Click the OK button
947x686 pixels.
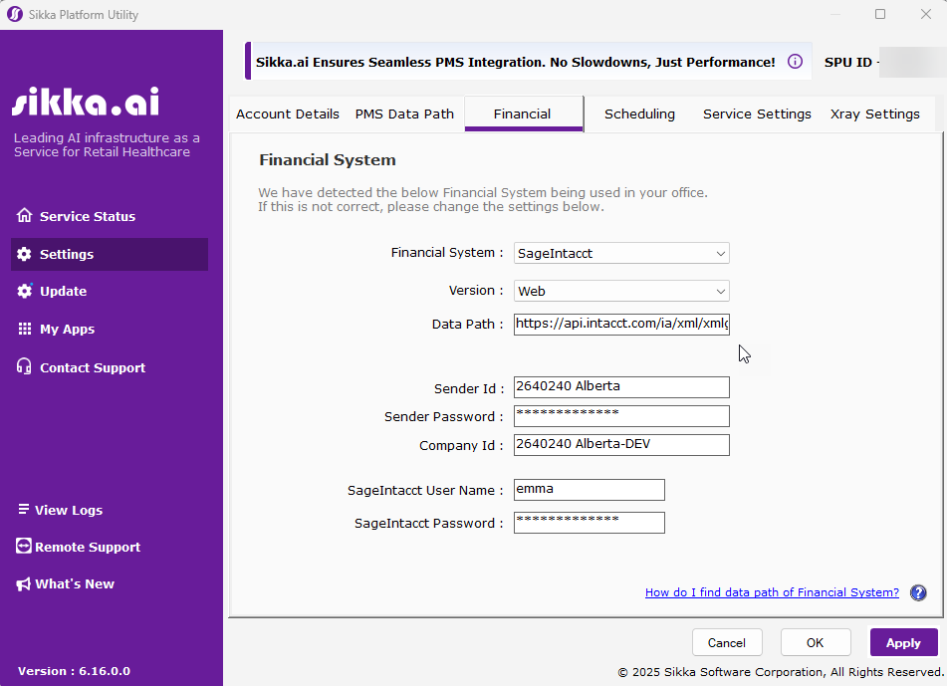point(816,642)
